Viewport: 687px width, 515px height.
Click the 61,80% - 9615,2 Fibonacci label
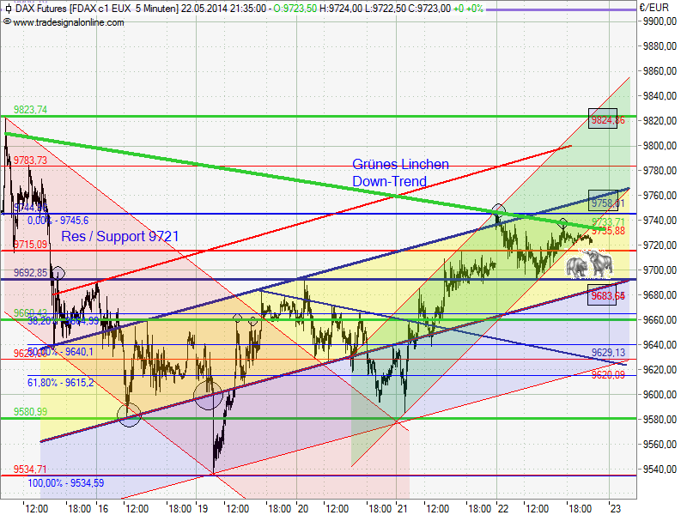coord(60,383)
